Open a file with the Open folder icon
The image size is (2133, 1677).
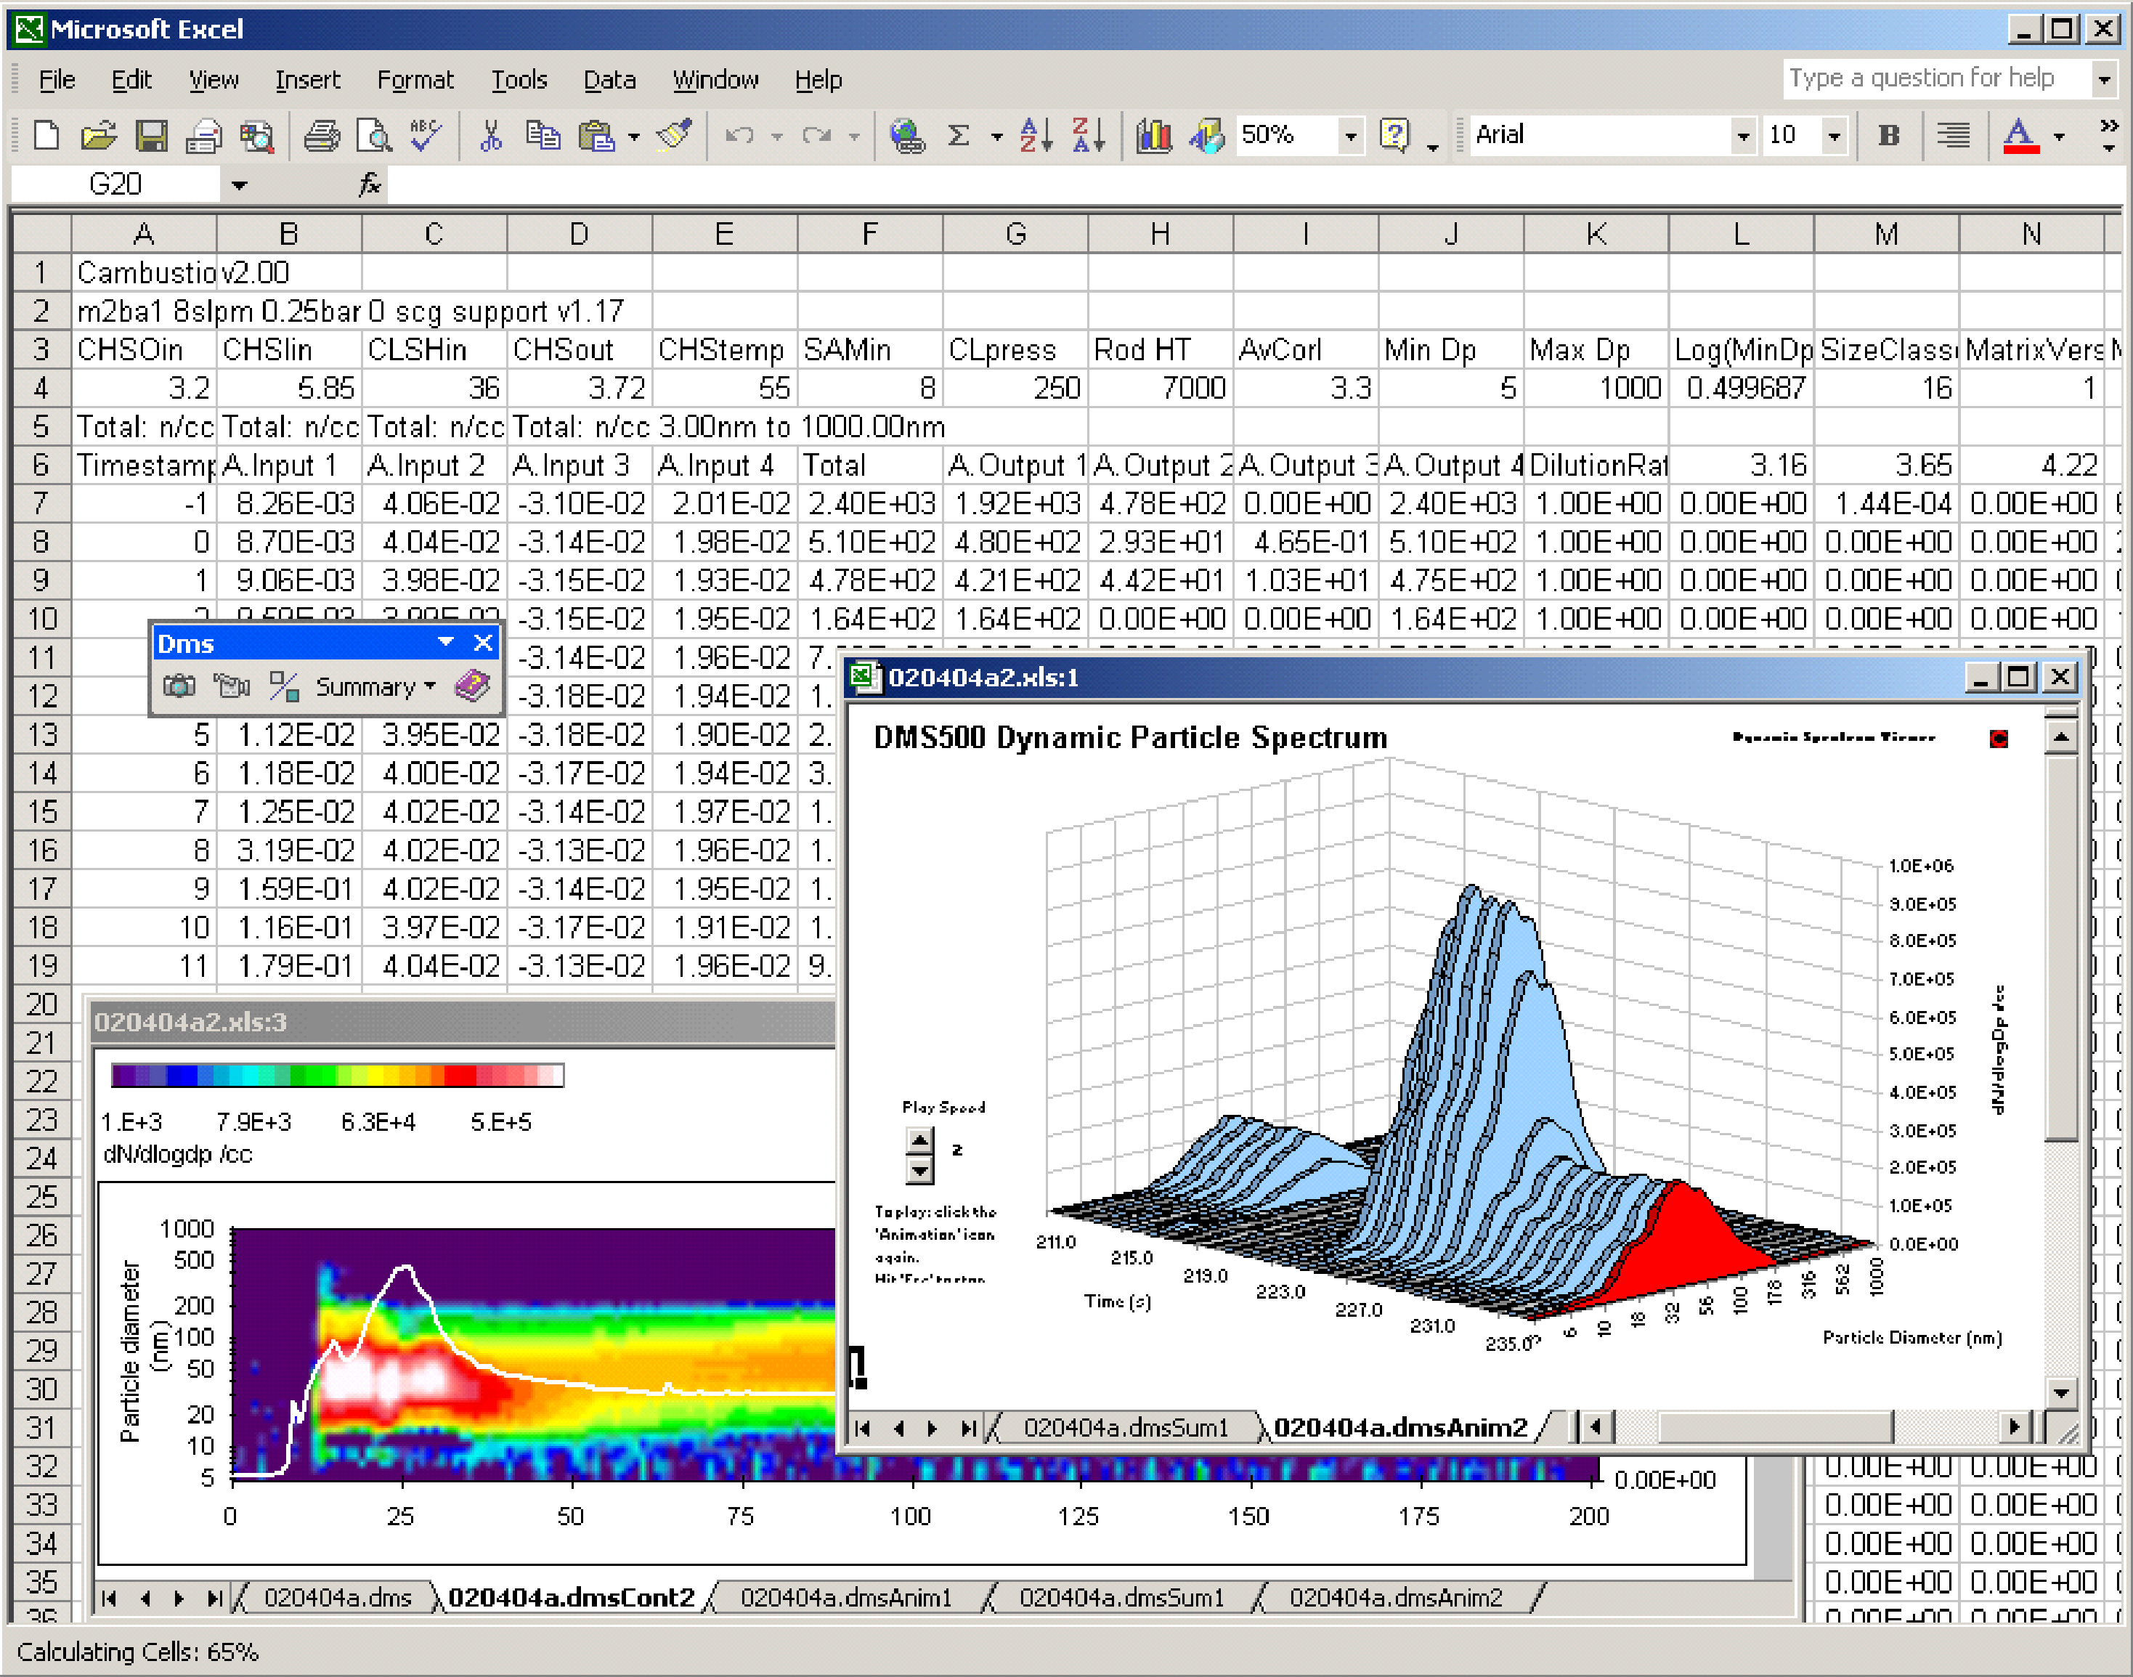tap(98, 134)
